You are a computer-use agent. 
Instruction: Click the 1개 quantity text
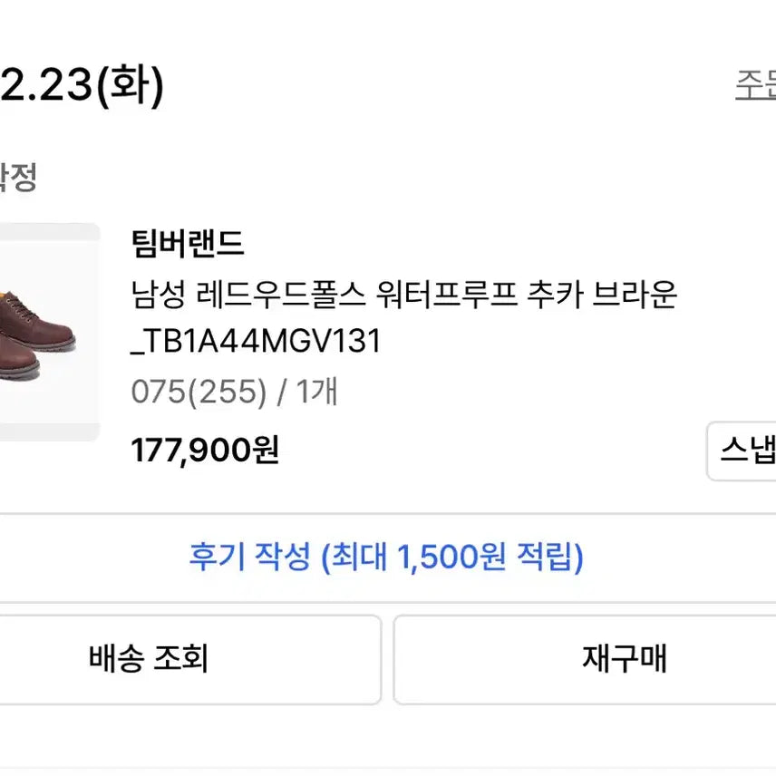tap(316, 393)
